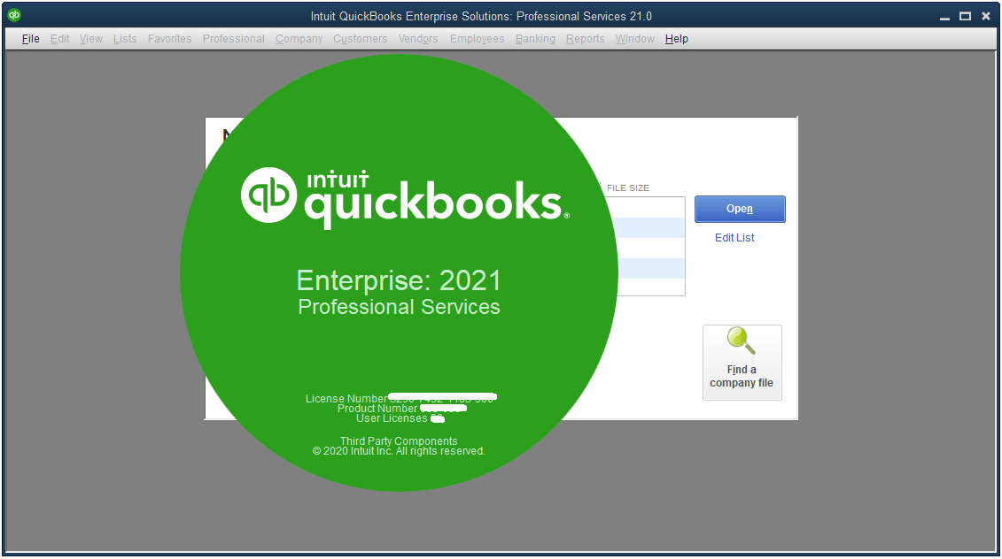Screen dimensions: 1002x559
Task: Open the Customers menu
Action: tap(360, 39)
